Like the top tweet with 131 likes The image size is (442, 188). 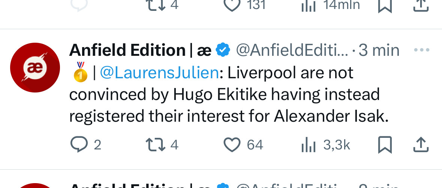coord(232,4)
